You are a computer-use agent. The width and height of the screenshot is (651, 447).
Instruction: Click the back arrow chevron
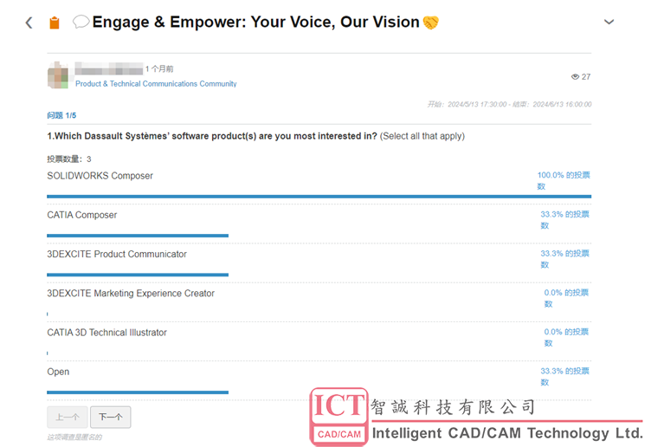coord(29,23)
